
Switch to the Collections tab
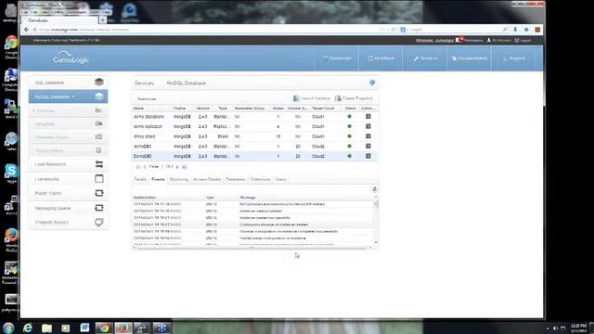click(x=260, y=179)
